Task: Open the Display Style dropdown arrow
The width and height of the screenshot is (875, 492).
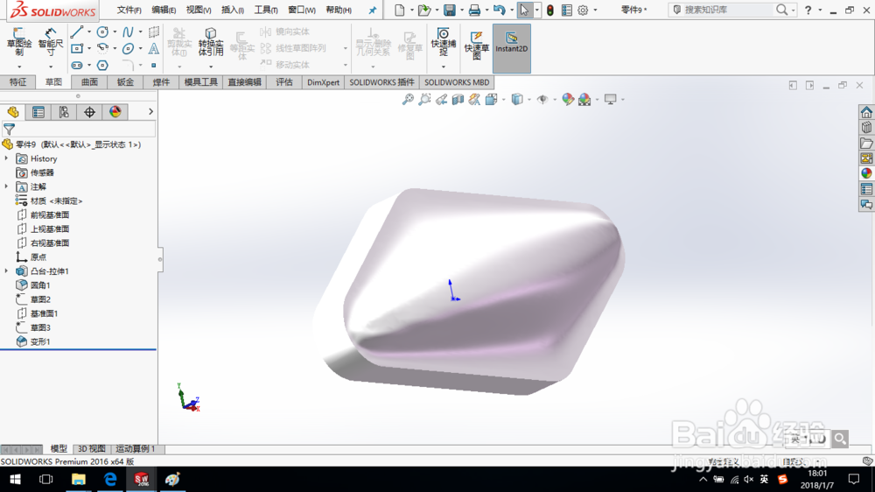Action: click(x=529, y=100)
